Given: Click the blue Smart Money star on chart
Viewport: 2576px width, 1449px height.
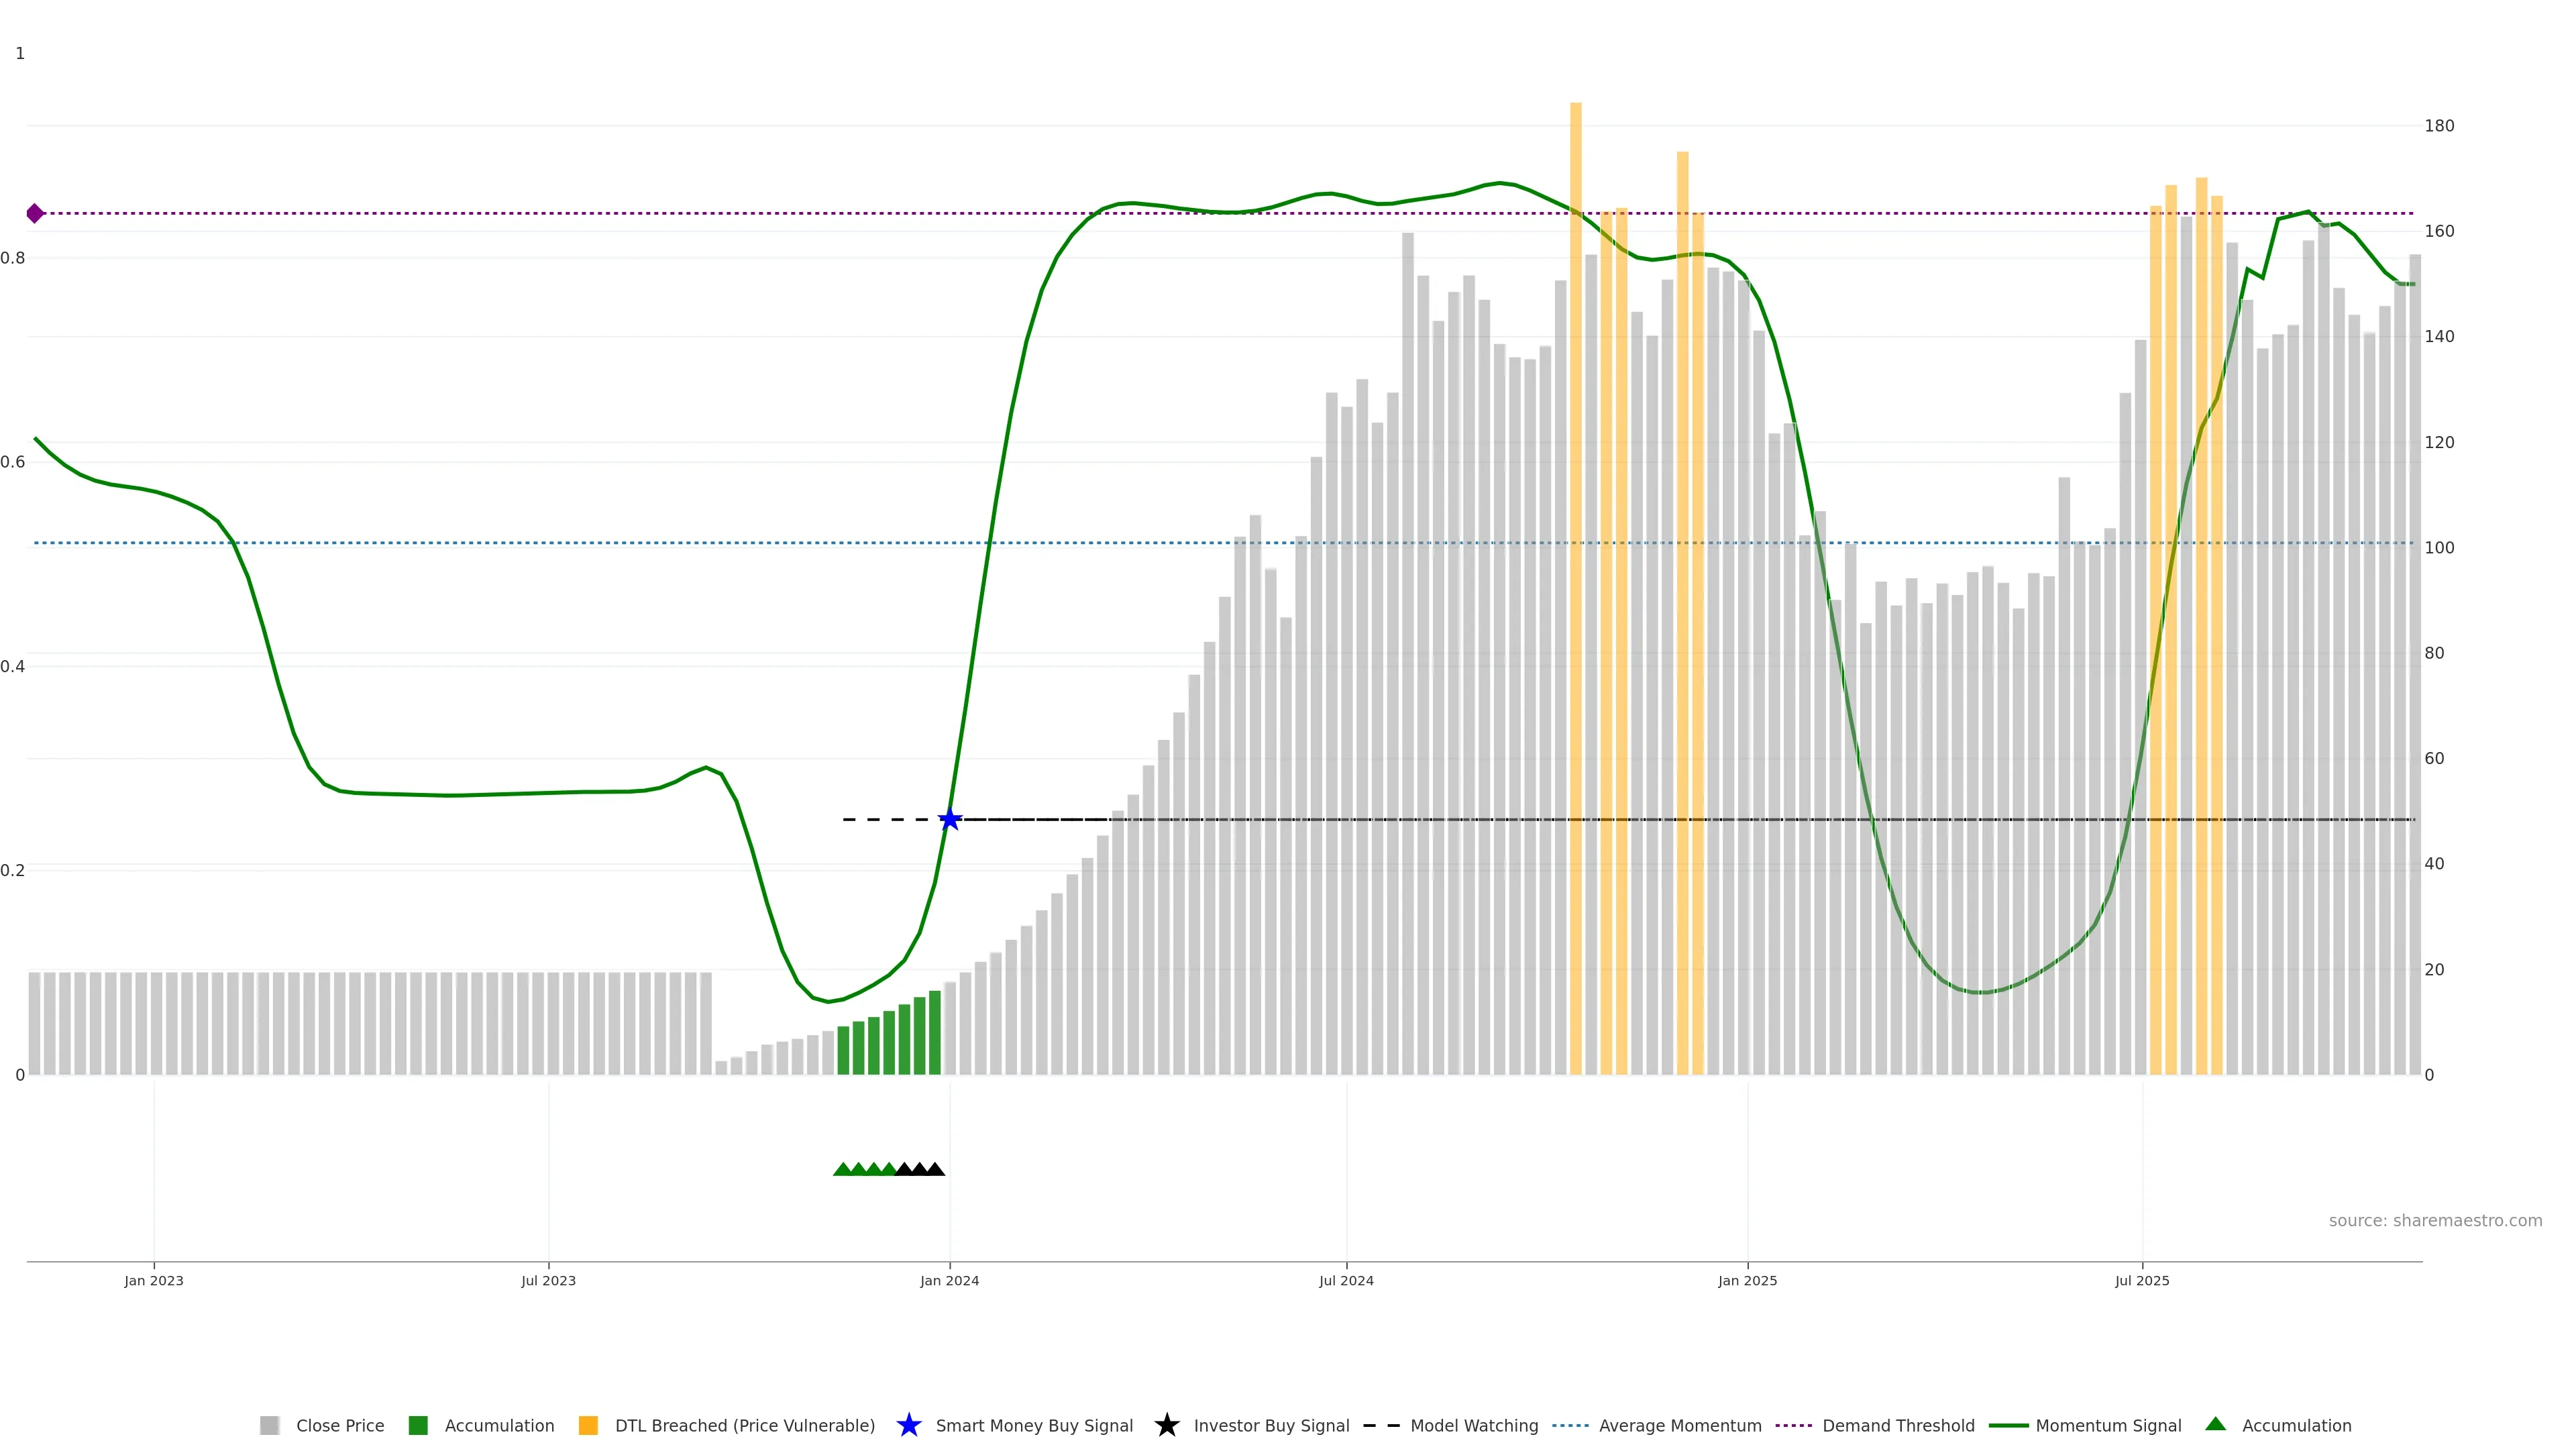Looking at the screenshot, I should (949, 820).
